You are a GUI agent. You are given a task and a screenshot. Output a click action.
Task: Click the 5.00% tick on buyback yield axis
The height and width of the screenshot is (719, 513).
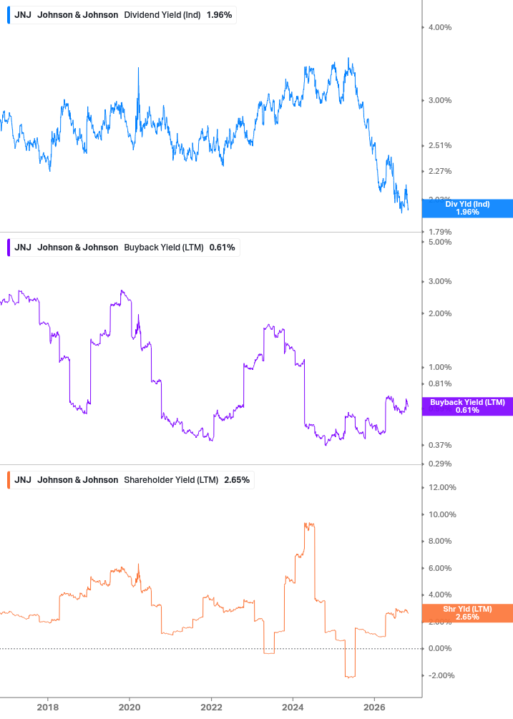tap(440, 242)
